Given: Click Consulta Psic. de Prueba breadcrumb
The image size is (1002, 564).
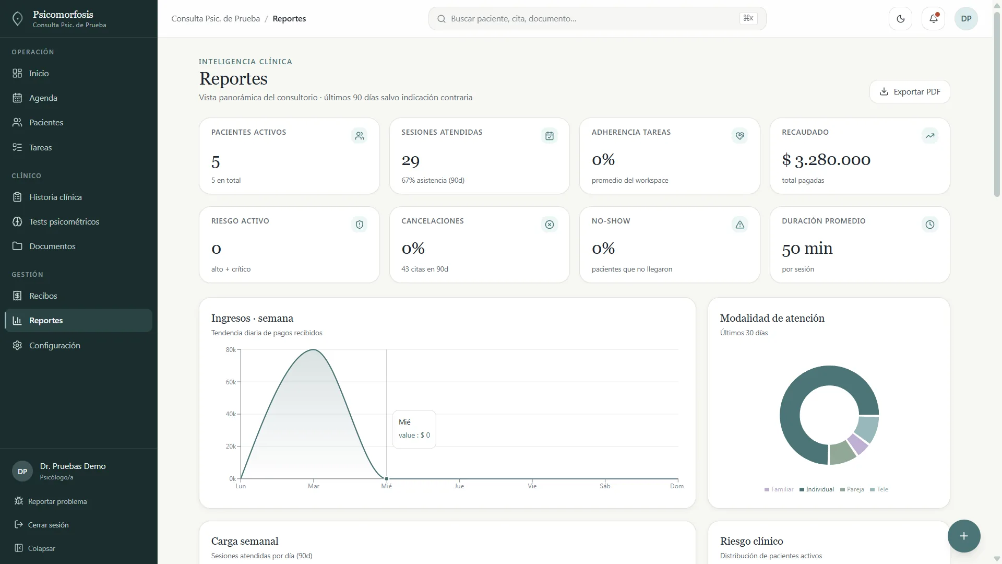Looking at the screenshot, I should 216,19.
